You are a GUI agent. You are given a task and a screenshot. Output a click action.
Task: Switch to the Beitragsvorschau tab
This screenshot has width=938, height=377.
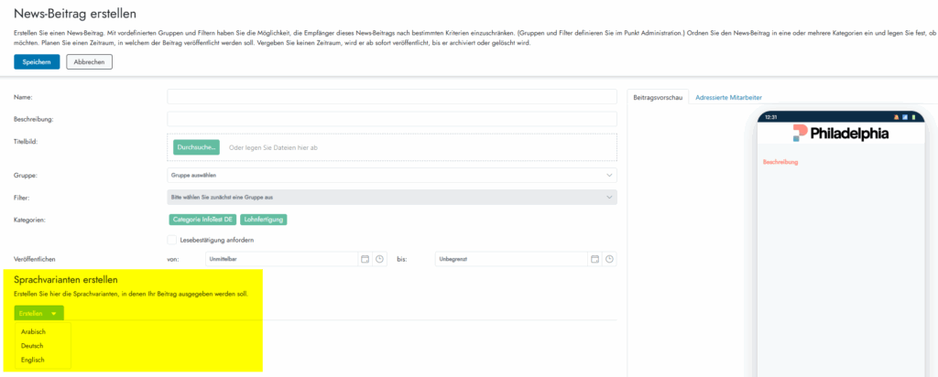[658, 97]
